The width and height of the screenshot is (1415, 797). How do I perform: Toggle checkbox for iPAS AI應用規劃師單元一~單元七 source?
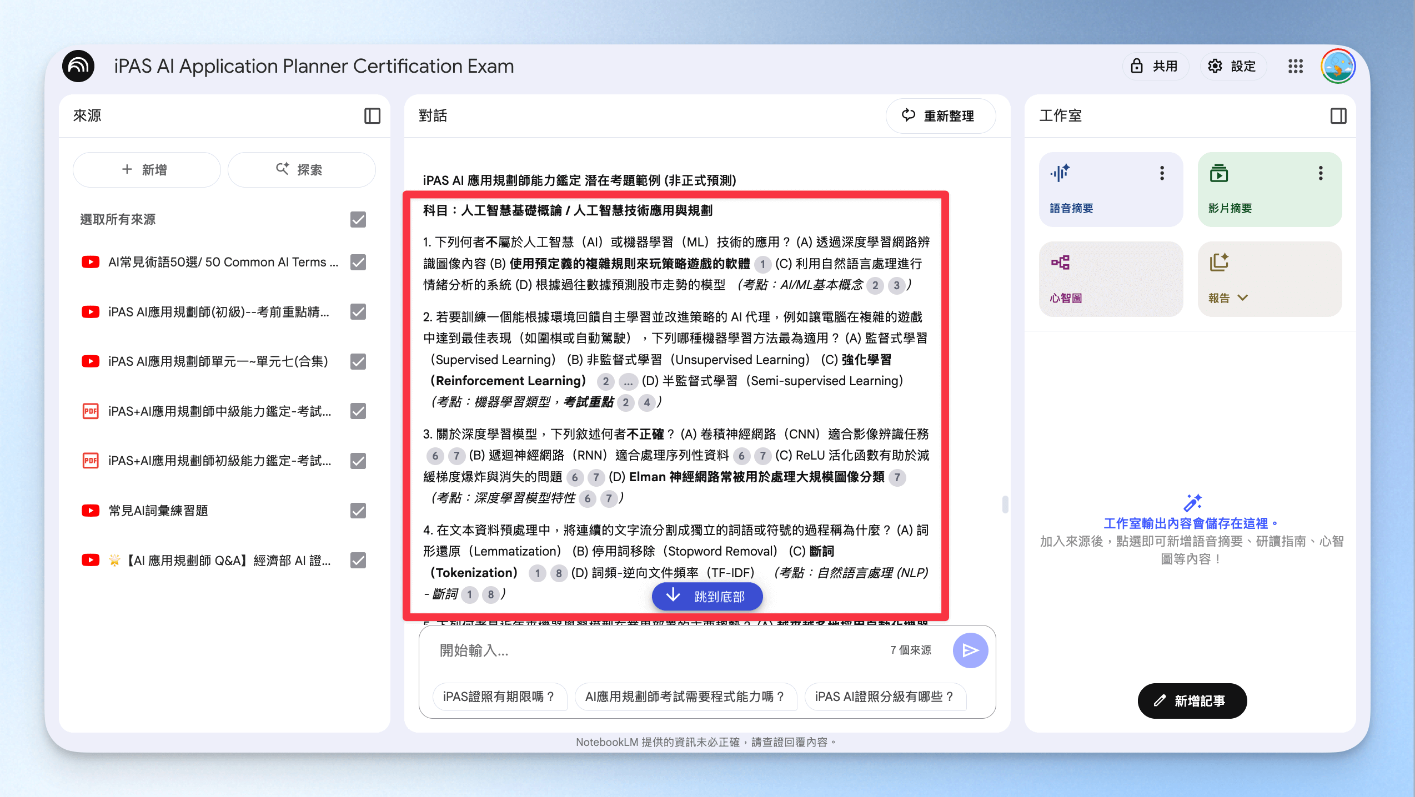tap(358, 361)
